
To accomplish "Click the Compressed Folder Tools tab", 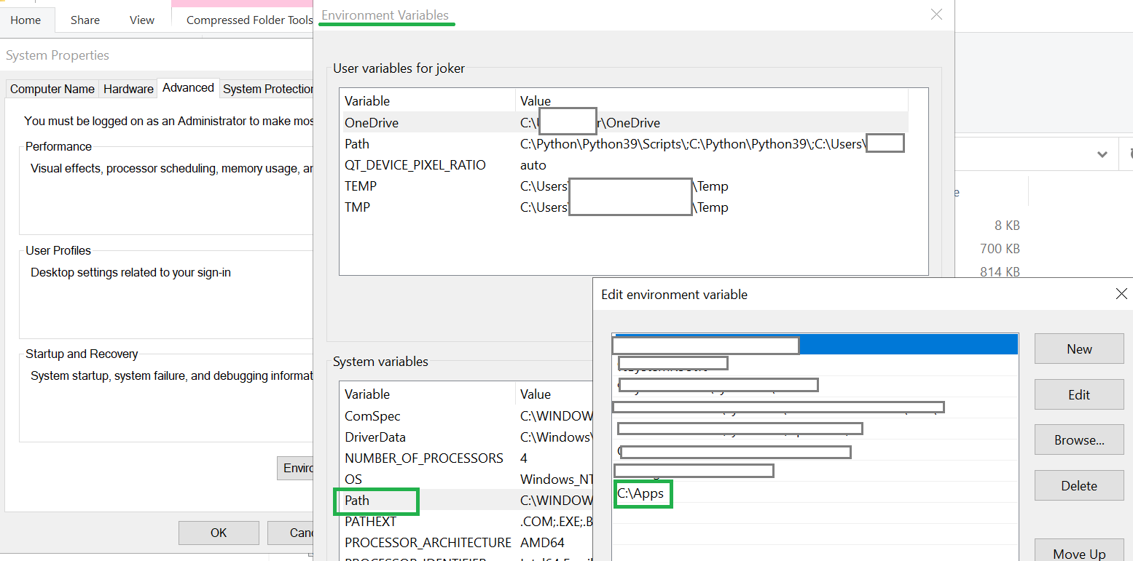I will 248,20.
